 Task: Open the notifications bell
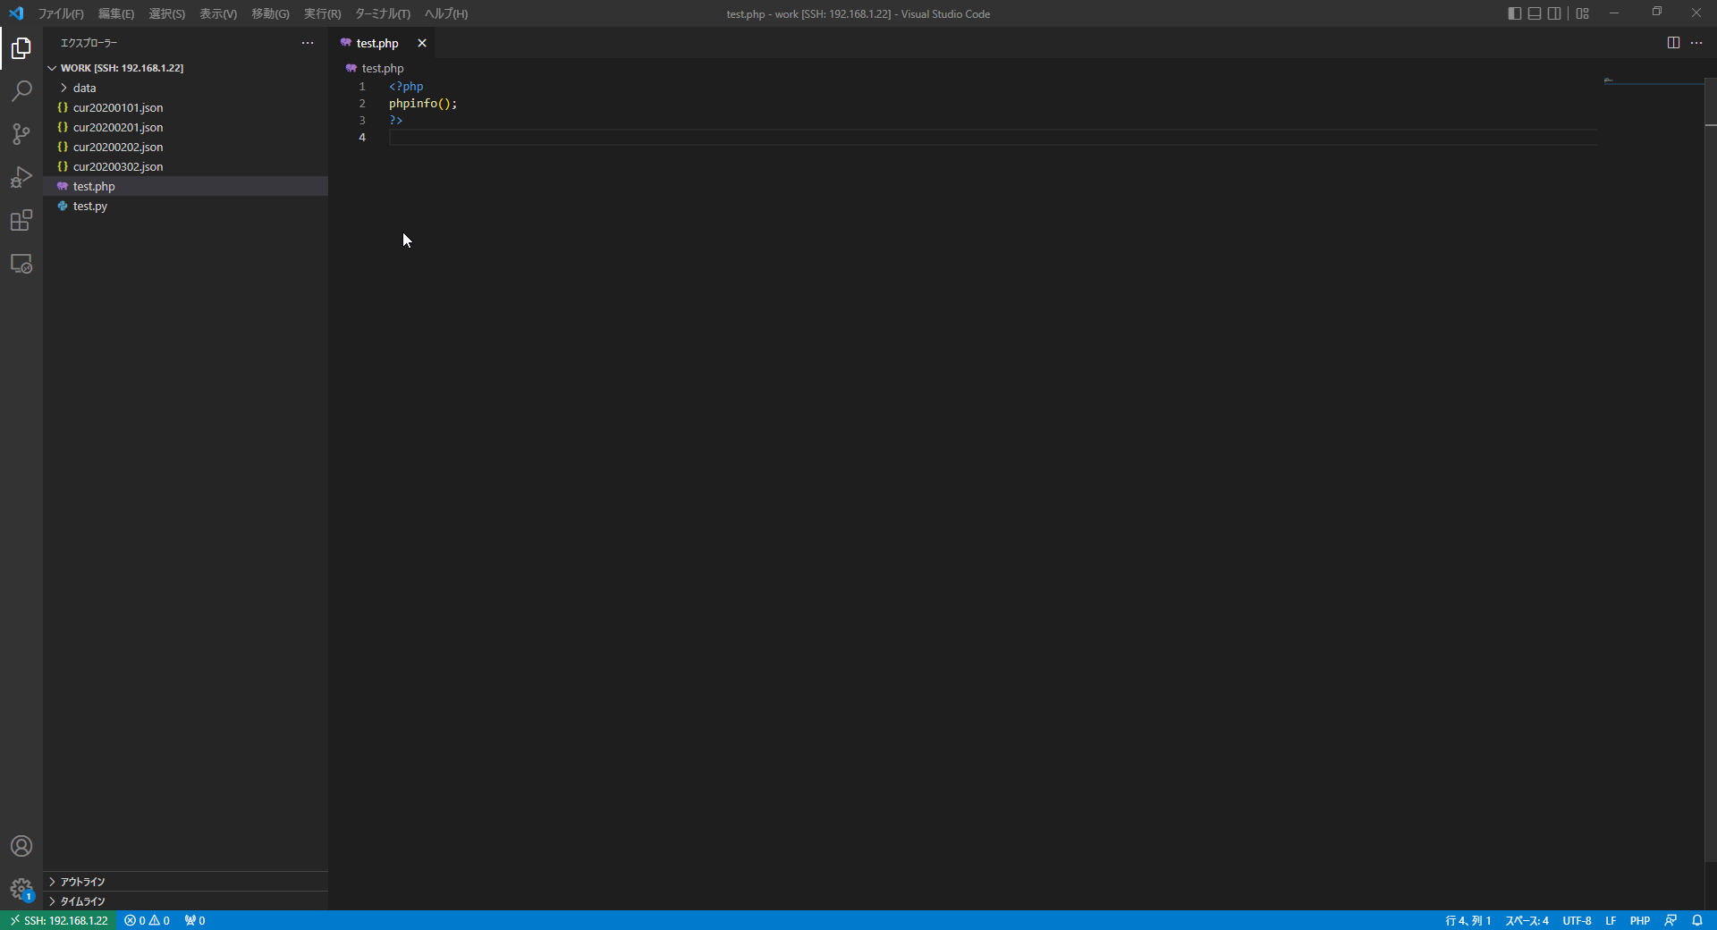coord(1697,920)
